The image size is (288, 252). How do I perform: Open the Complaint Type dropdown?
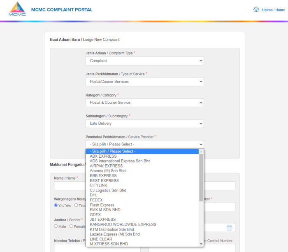click(x=144, y=61)
